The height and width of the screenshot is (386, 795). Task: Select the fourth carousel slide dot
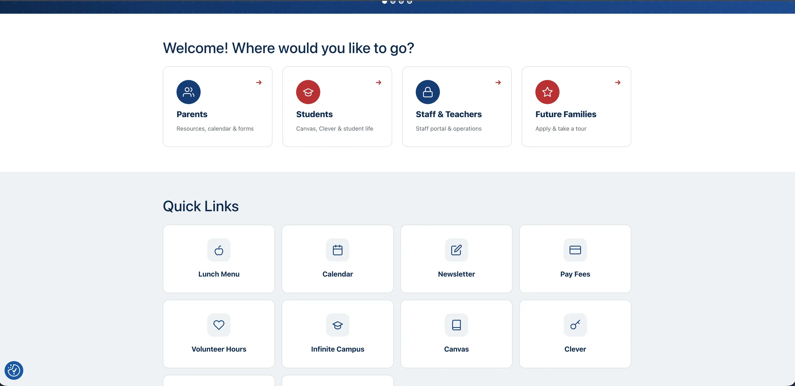pyautogui.click(x=410, y=2)
